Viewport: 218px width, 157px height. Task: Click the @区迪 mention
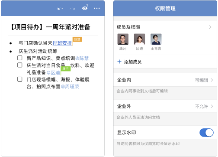coord(53,72)
